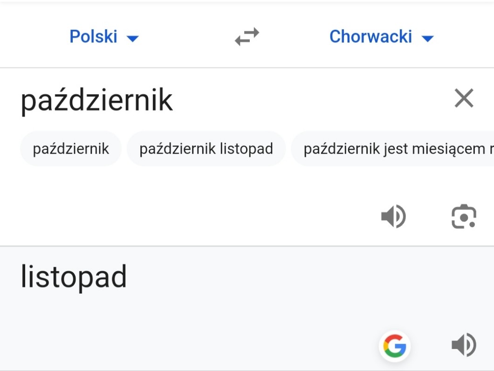Open the Polski source language selector
This screenshot has width=494, height=371.
point(94,36)
